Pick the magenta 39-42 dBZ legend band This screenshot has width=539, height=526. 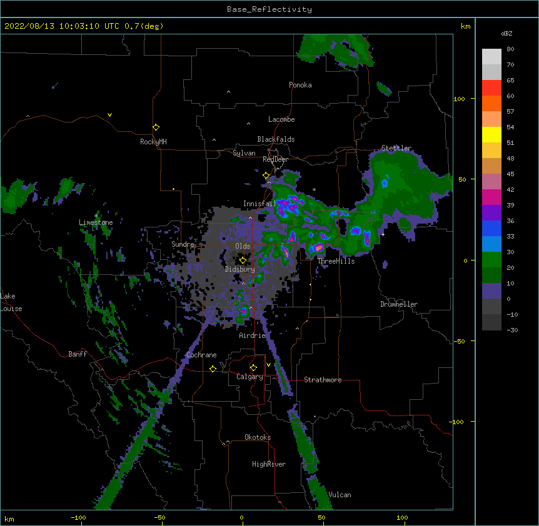tap(491, 197)
